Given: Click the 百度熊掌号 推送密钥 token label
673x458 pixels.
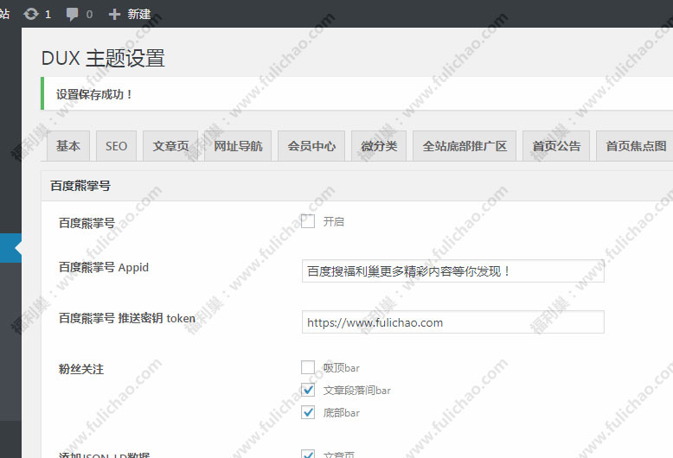Looking at the screenshot, I should coord(126,318).
